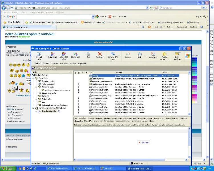Click the Vytvořit poštu toolbar icon
Viewport: 214px width, 171px height.
click(39, 55)
